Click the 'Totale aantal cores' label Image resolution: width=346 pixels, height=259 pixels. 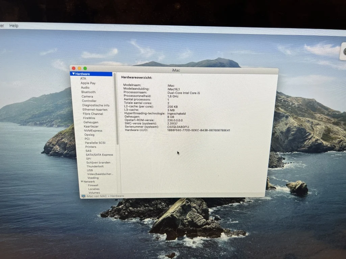click(138, 103)
